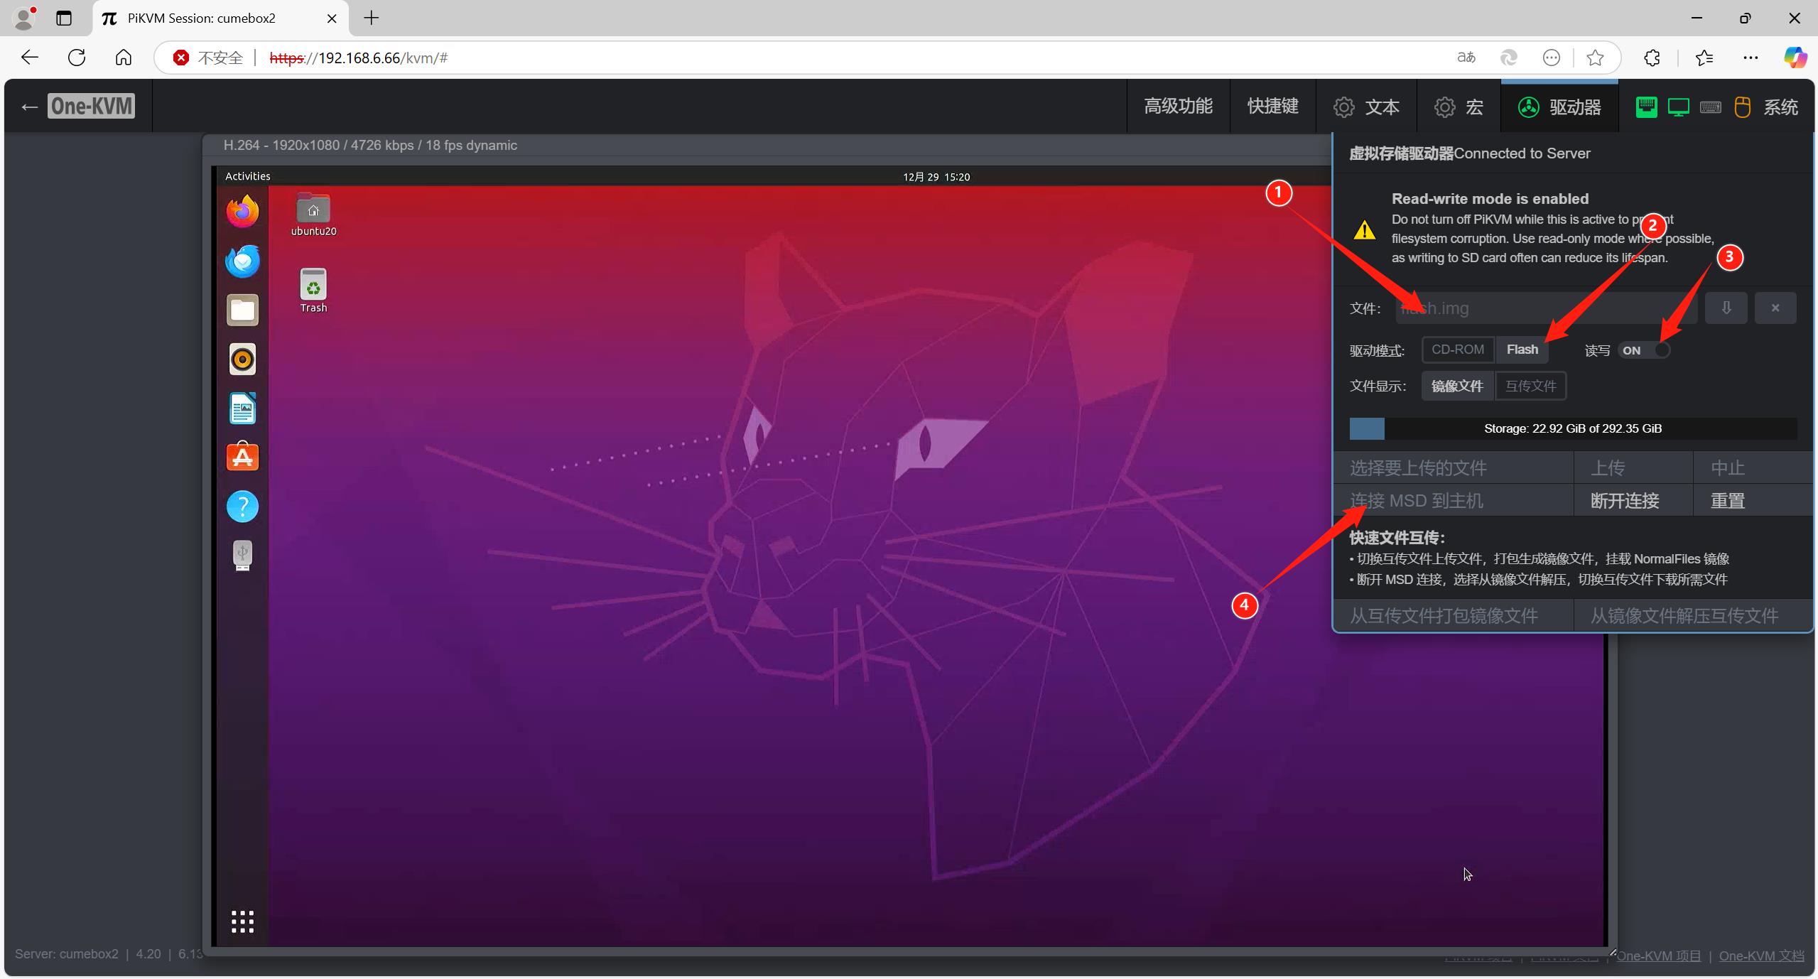This screenshot has width=1818, height=979.
Task: Open Firefox from the Ubuntu dock
Action: (242, 211)
